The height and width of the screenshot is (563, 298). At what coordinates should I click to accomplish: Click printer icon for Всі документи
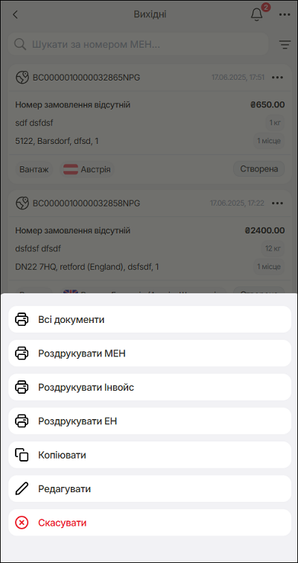coord(22,319)
